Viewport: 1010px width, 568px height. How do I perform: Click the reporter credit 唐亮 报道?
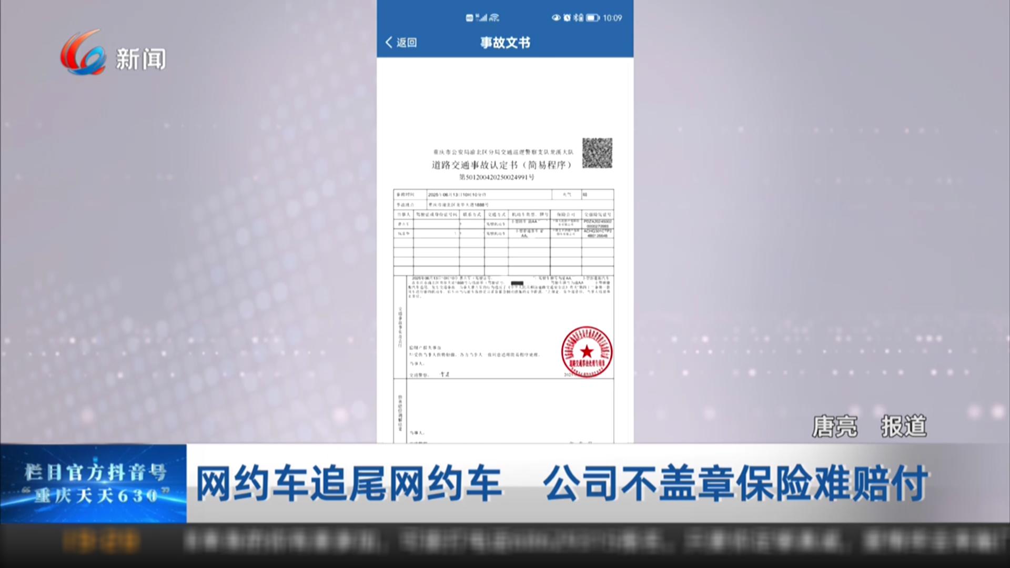[869, 426]
